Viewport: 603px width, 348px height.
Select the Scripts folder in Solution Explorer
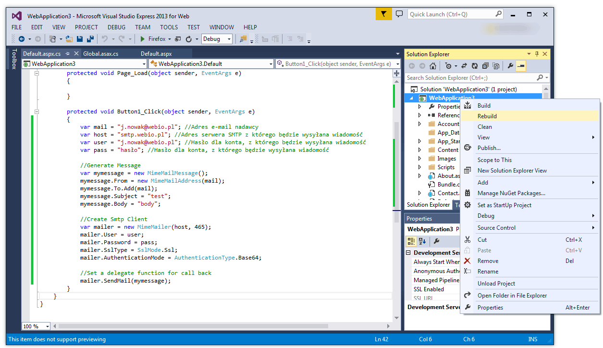[x=446, y=167]
